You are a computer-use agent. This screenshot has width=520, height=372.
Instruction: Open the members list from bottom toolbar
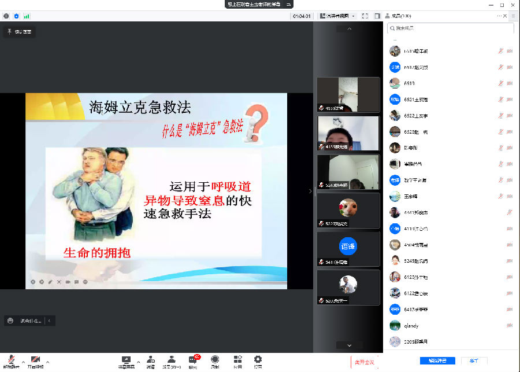pos(171,362)
